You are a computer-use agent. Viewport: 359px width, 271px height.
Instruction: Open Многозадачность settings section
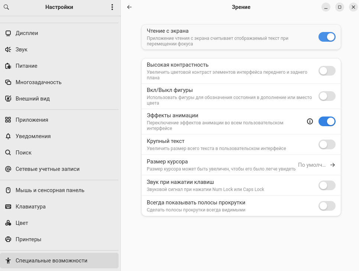[x=38, y=82]
